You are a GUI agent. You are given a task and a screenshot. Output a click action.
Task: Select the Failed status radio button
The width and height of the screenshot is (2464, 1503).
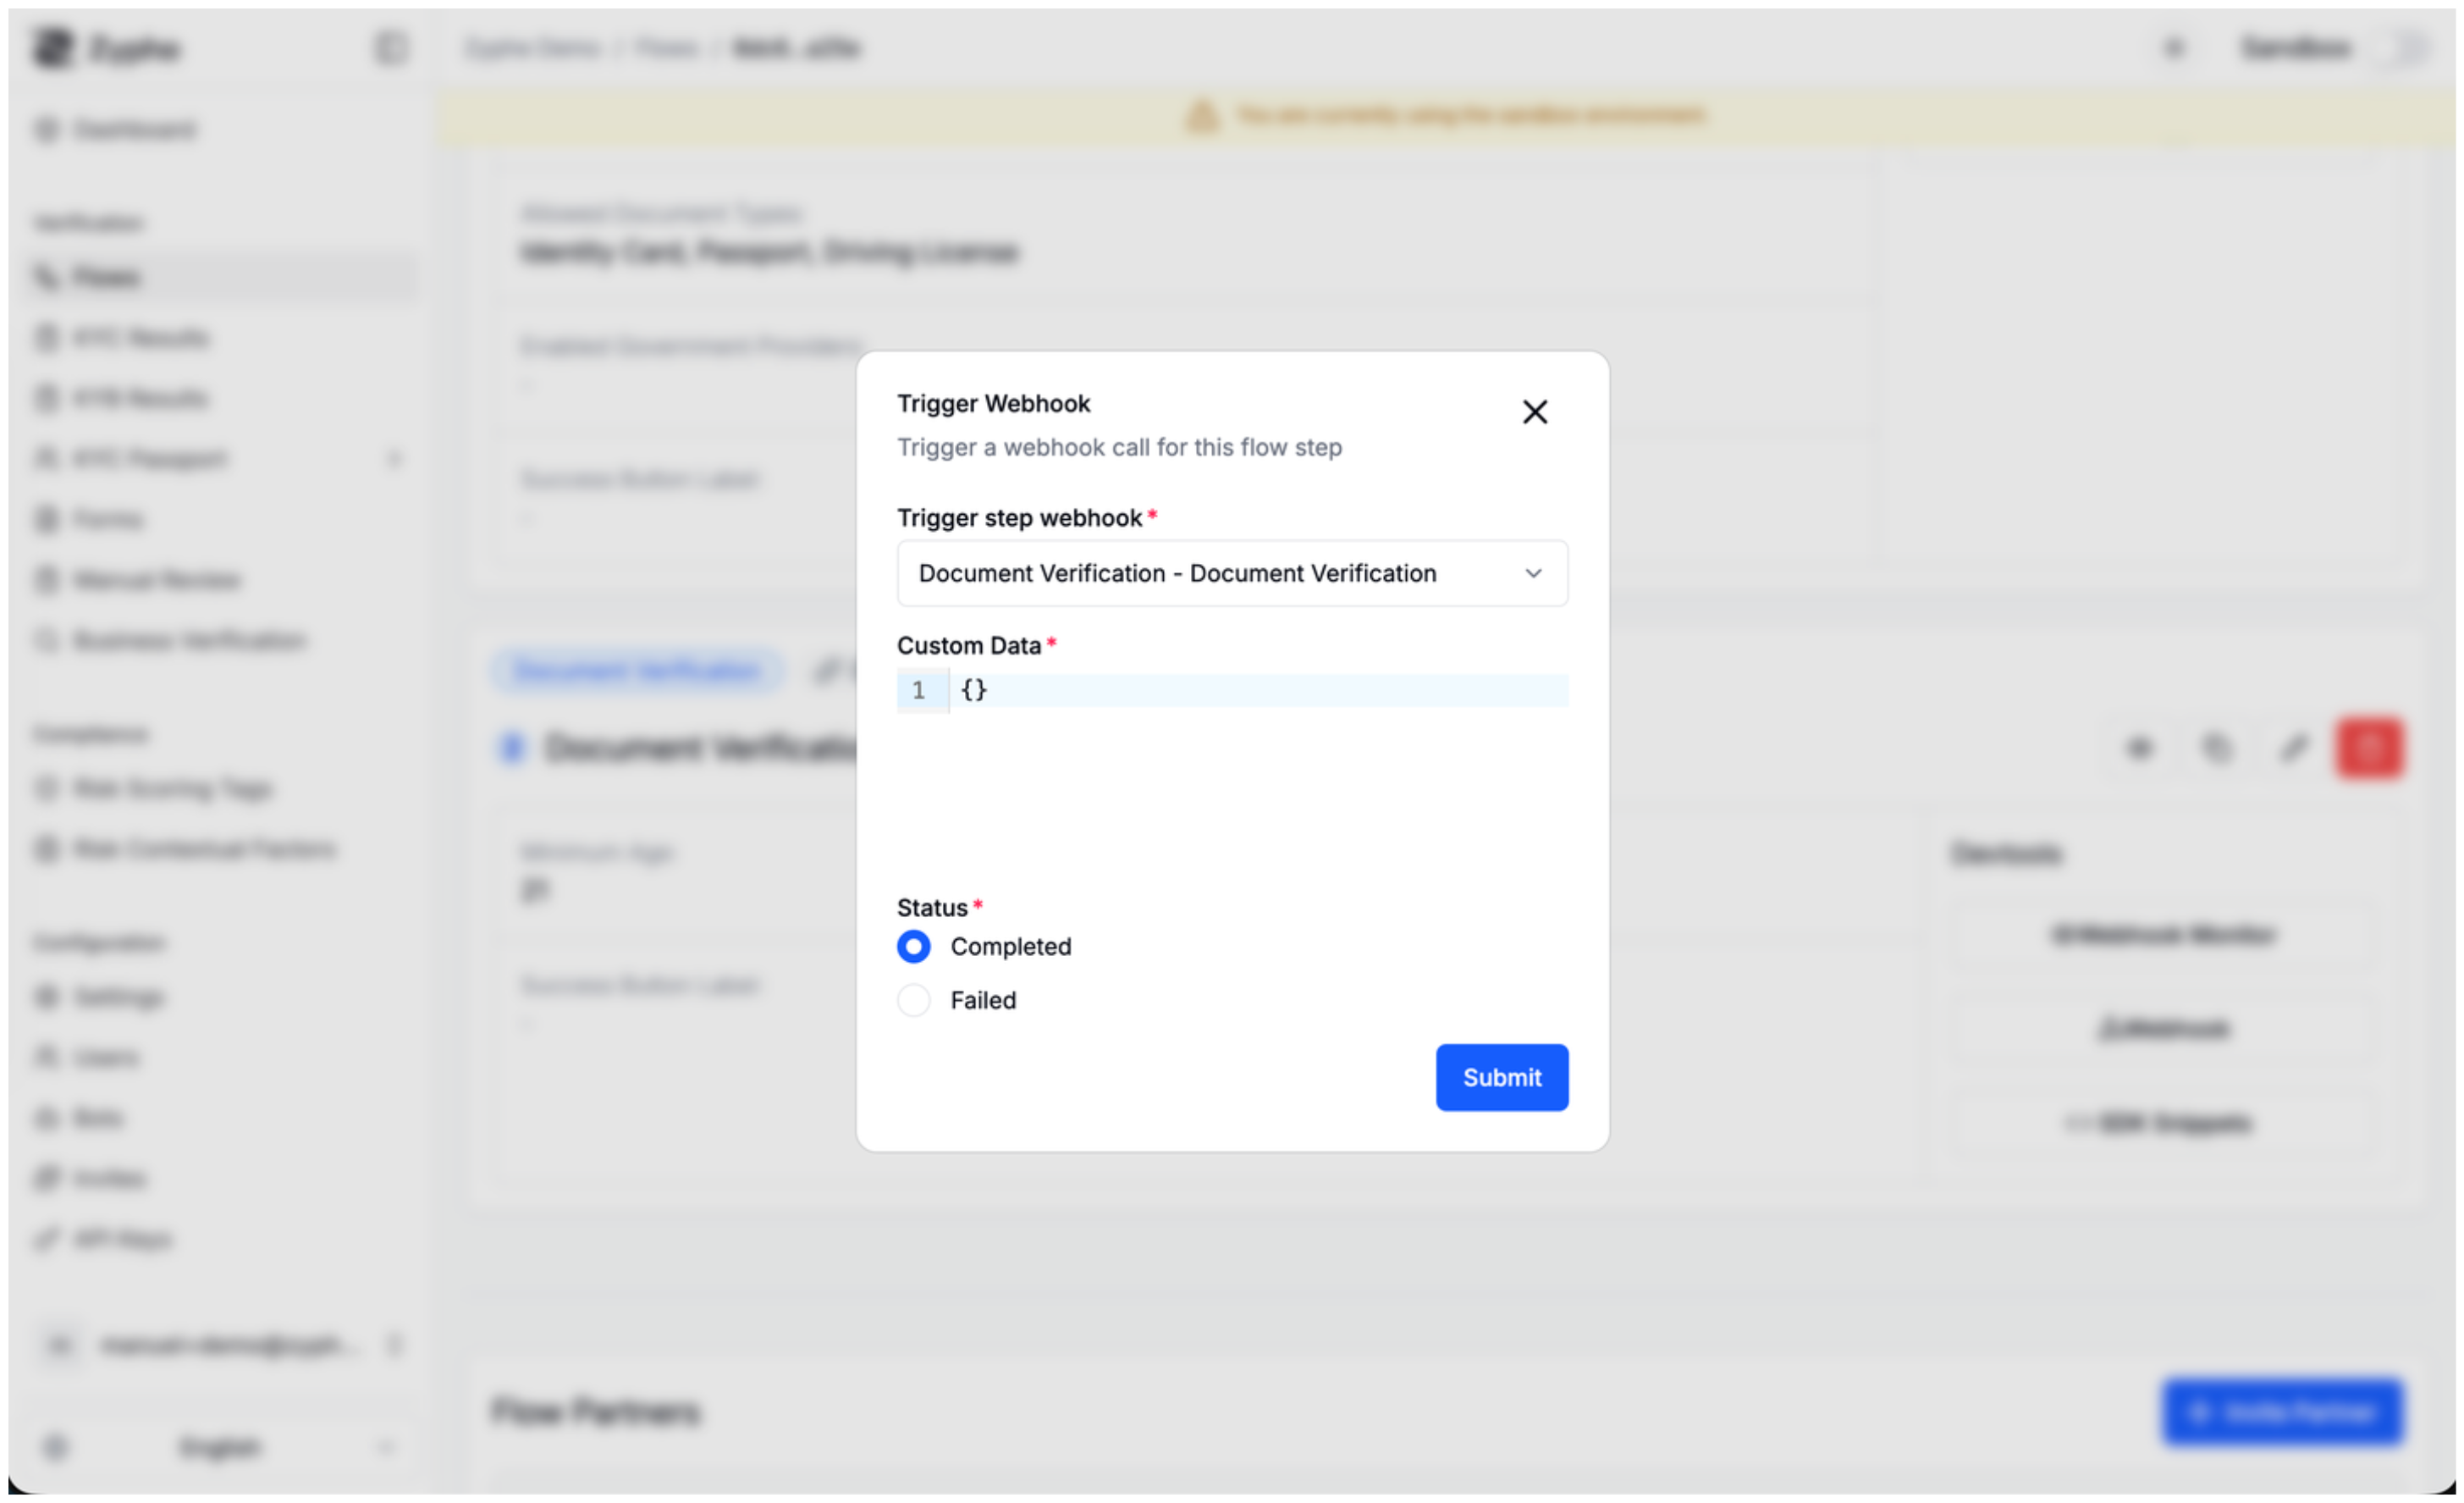tap(913, 1000)
